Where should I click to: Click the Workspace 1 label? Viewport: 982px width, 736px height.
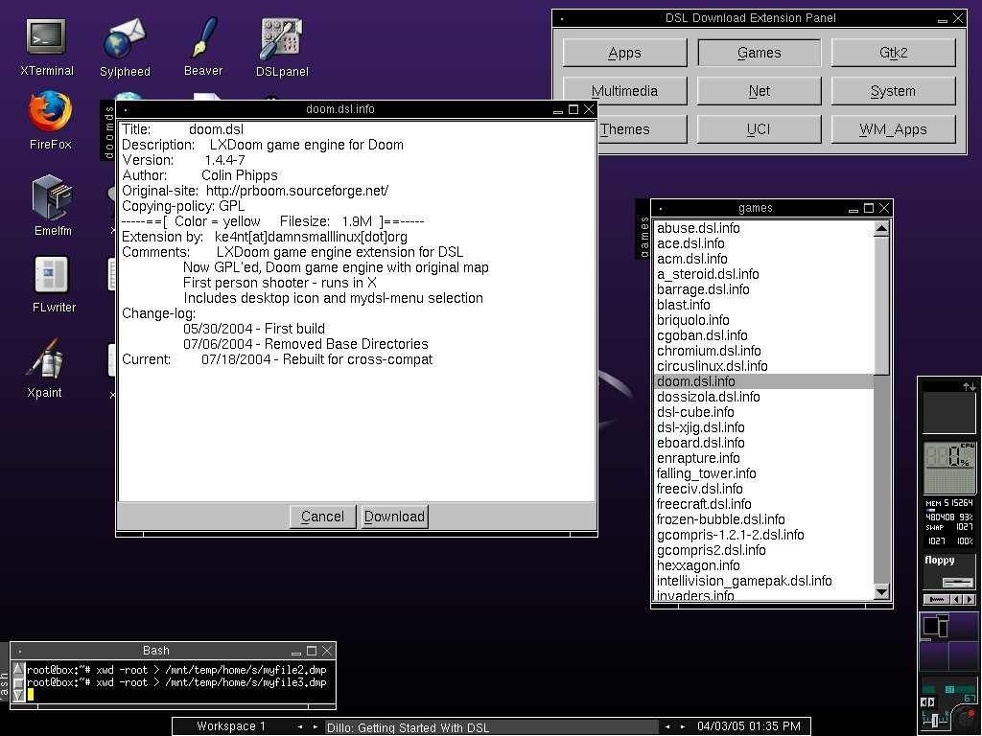(x=231, y=726)
